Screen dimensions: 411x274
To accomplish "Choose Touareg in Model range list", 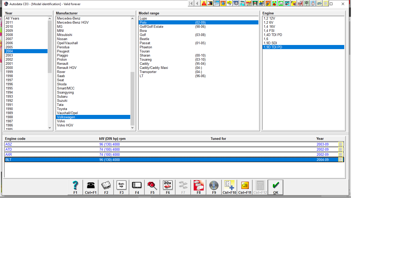I will (x=146, y=59).
